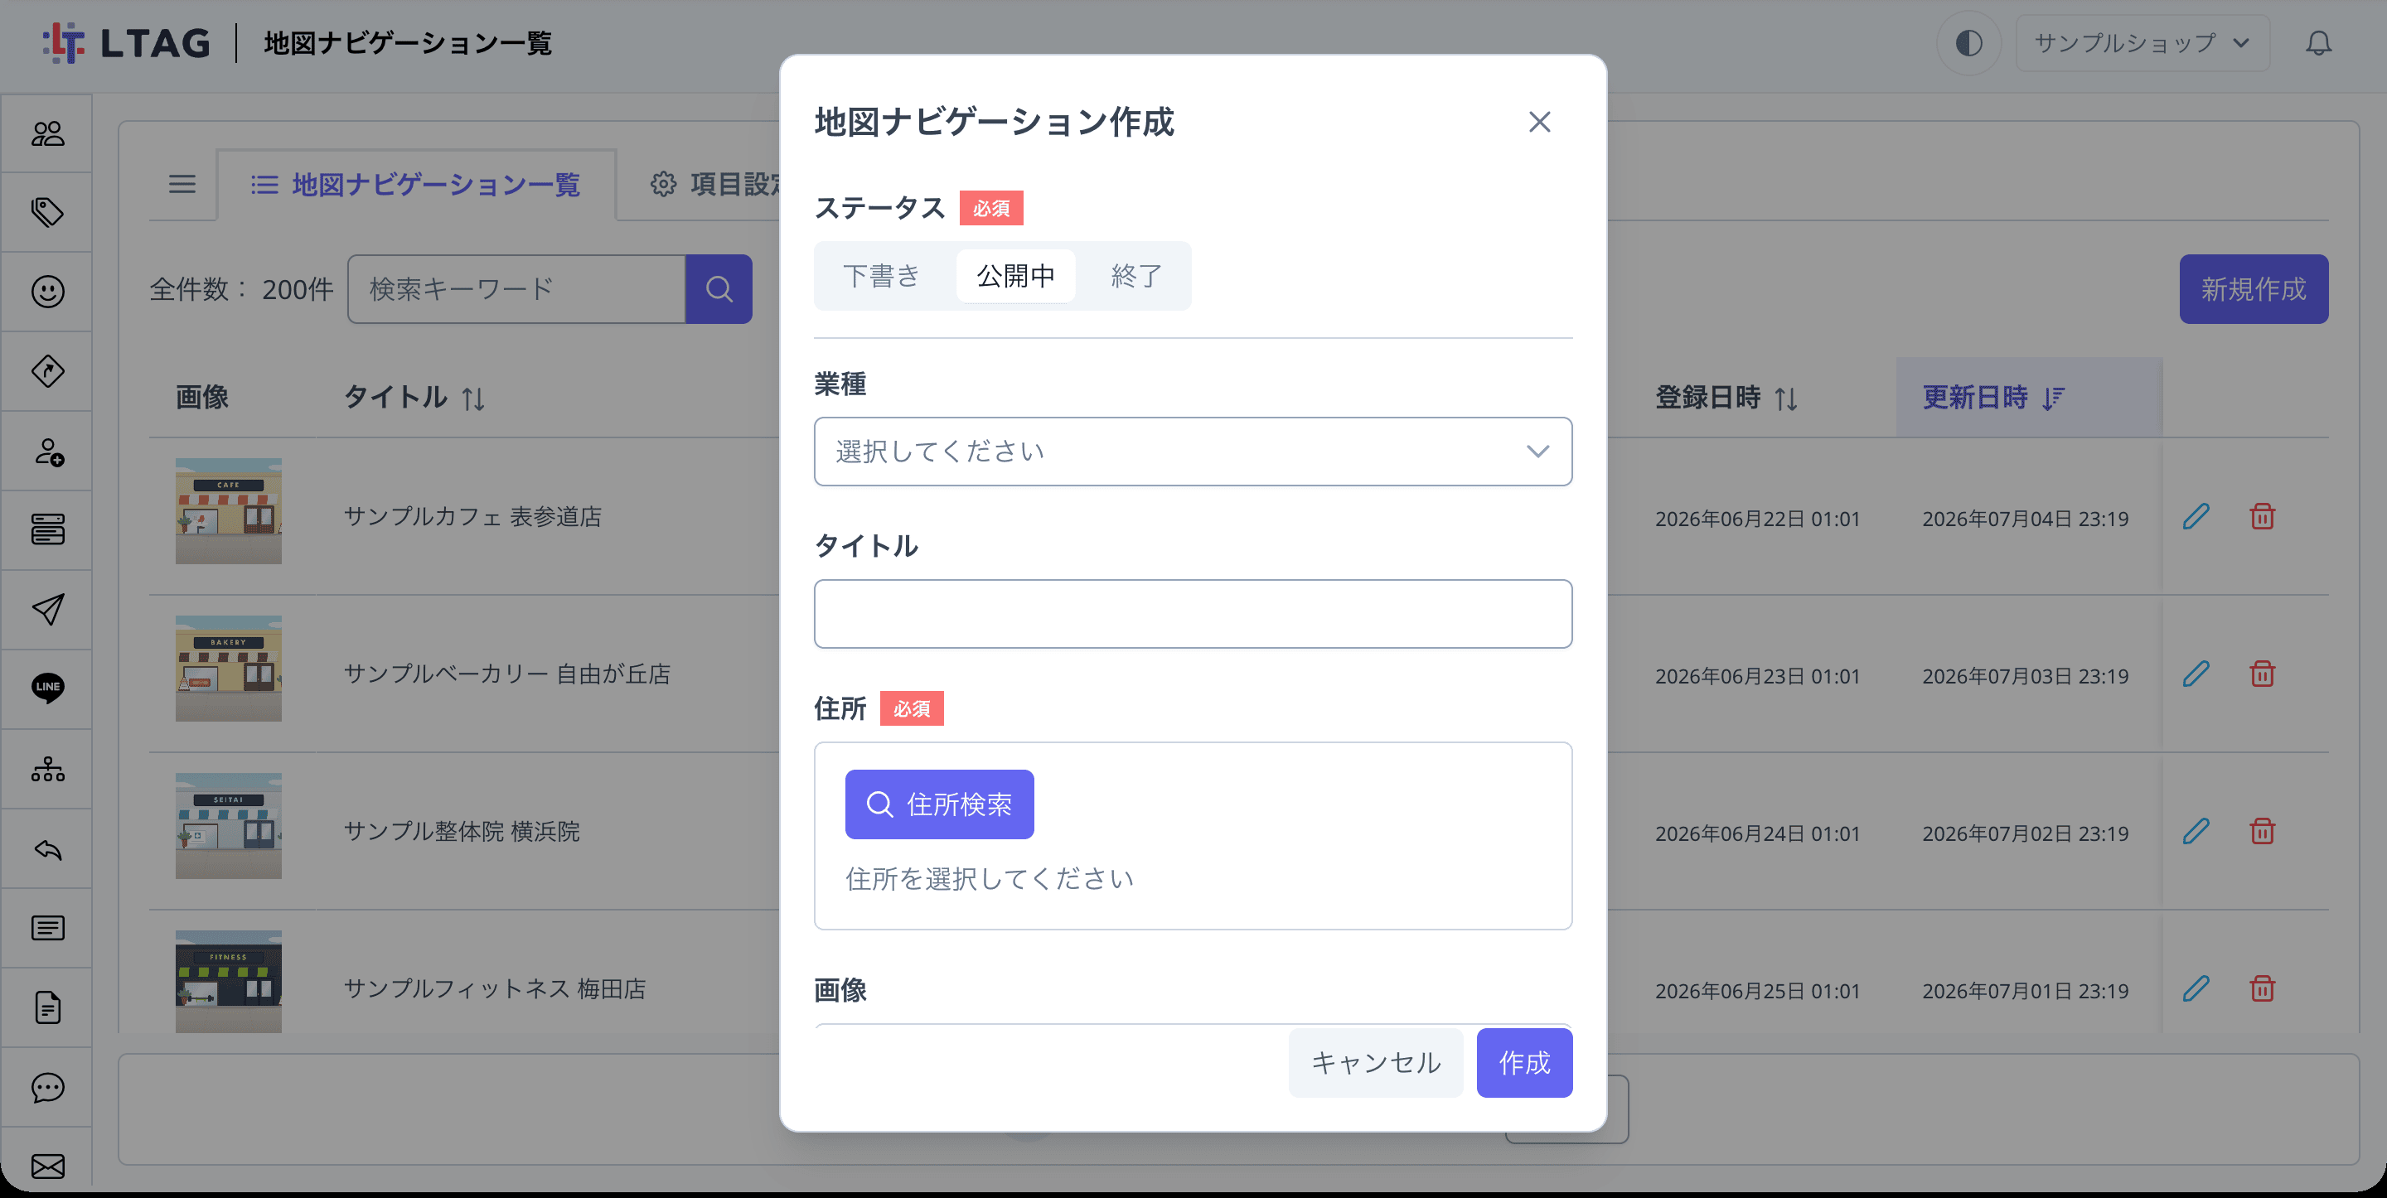Toggle the dark mode contrast button

(1968, 44)
